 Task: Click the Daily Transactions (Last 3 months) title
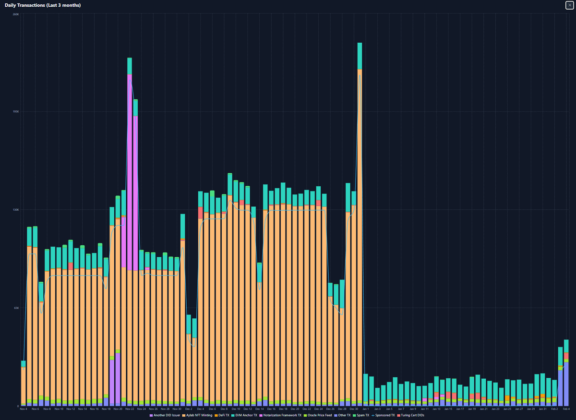(x=43, y=5)
